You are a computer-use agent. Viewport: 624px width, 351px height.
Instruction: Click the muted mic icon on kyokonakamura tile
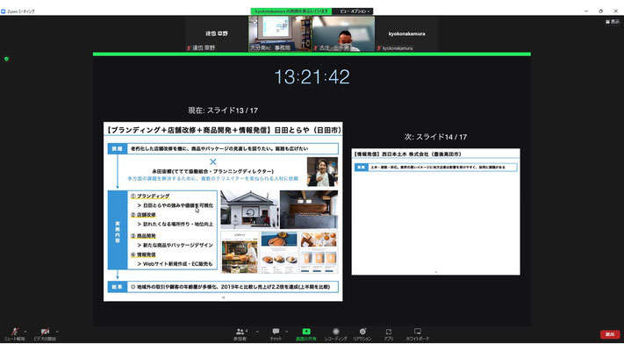[379, 48]
